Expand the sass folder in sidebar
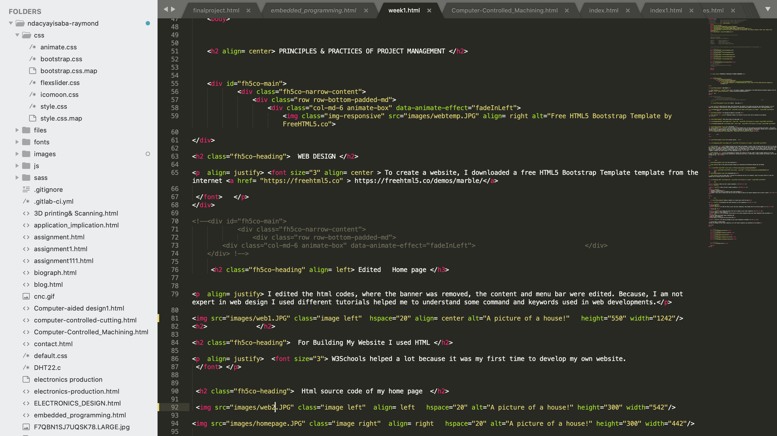Screen dimensions: 777x436 tap(16, 177)
